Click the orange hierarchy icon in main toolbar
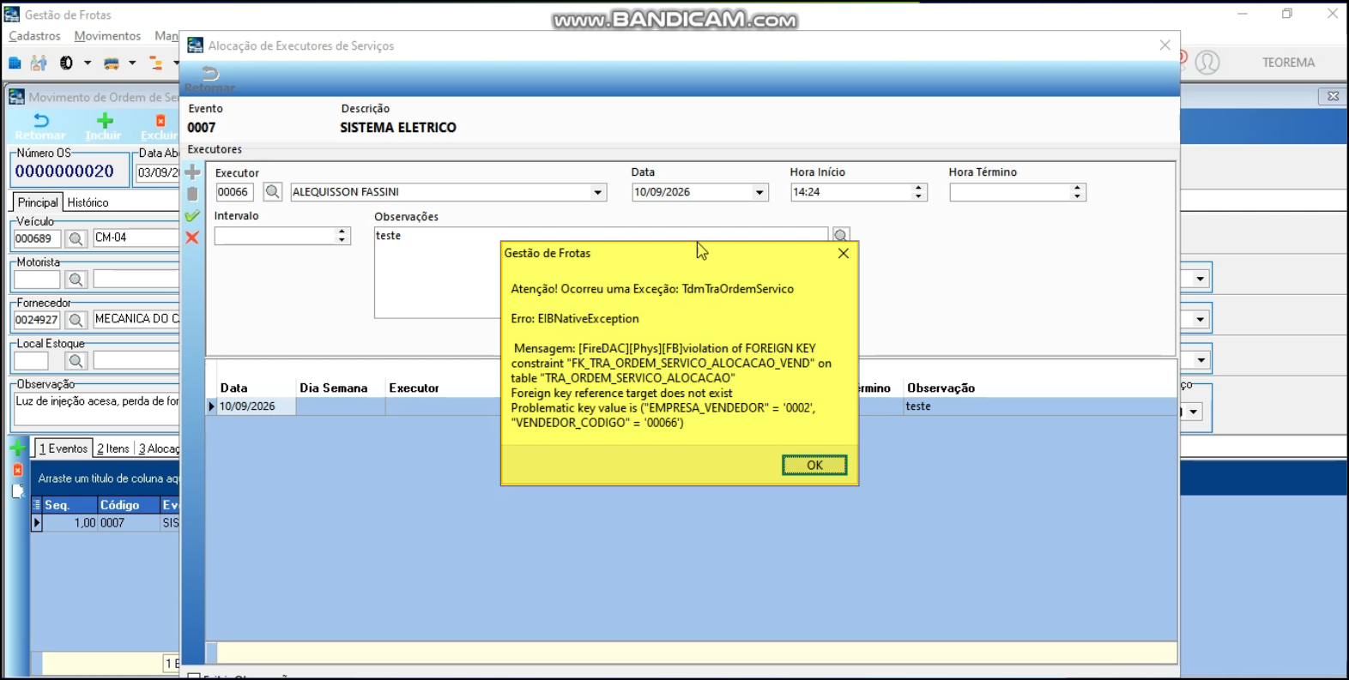Screen dimensions: 1349x680 click(156, 63)
